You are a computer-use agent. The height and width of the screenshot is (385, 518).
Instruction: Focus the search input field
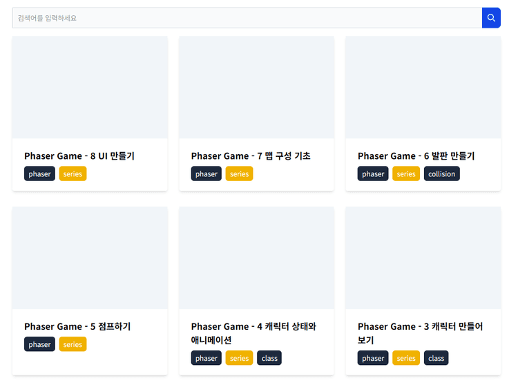tap(247, 18)
